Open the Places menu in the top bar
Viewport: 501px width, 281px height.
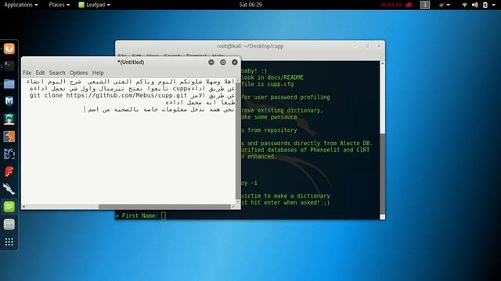[x=59, y=5]
